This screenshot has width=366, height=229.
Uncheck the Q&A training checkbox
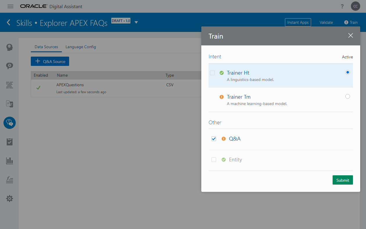click(x=214, y=139)
